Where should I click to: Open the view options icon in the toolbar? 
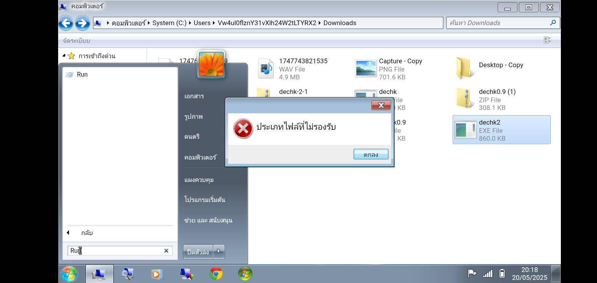pyautogui.click(x=547, y=40)
